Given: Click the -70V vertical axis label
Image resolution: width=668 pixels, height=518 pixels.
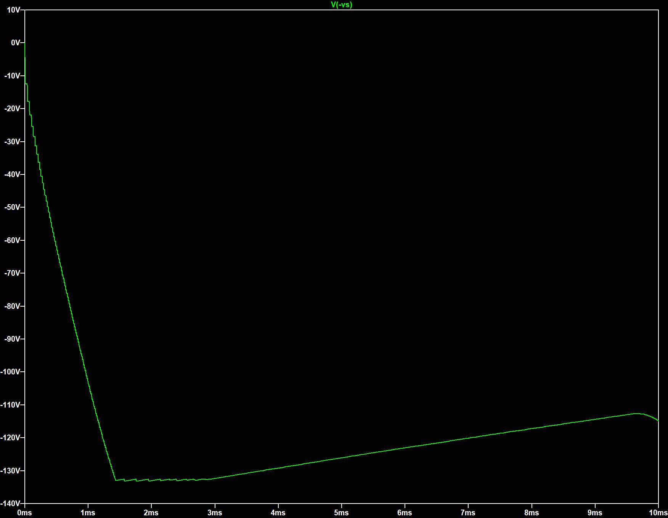Looking at the screenshot, I should coord(12,273).
